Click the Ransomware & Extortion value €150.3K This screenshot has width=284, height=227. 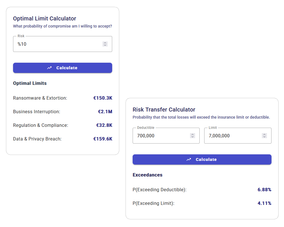click(x=103, y=98)
